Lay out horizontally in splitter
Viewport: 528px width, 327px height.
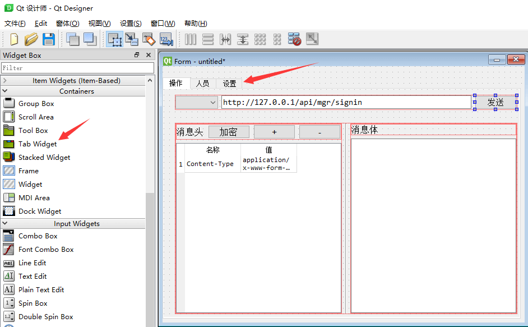click(x=225, y=39)
